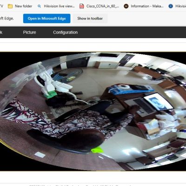Viewport: 186px width, 186px height.
Task: Click the truncated Hikvisi bookmark text at right edge
Action: click(x=181, y=6)
